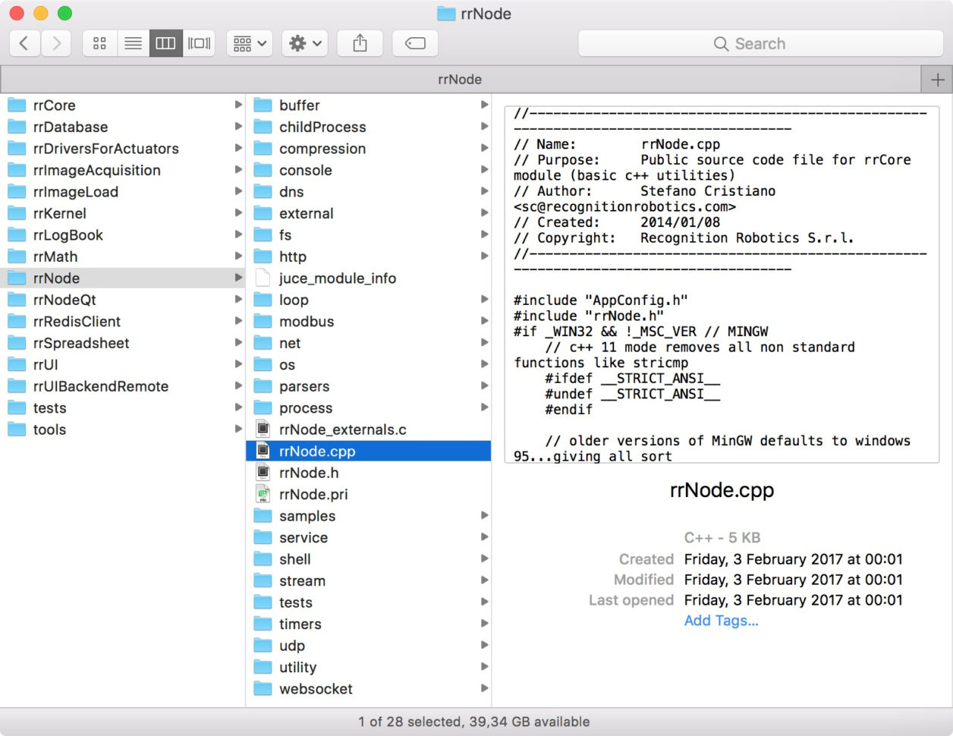Add a new tab with plus button
The image size is (953, 736).
pos(937,79)
